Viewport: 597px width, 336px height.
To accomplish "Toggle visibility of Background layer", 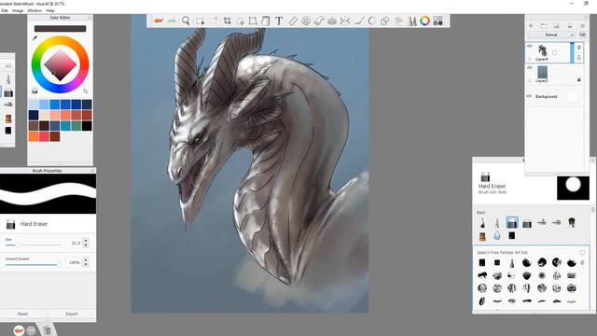I will [529, 96].
